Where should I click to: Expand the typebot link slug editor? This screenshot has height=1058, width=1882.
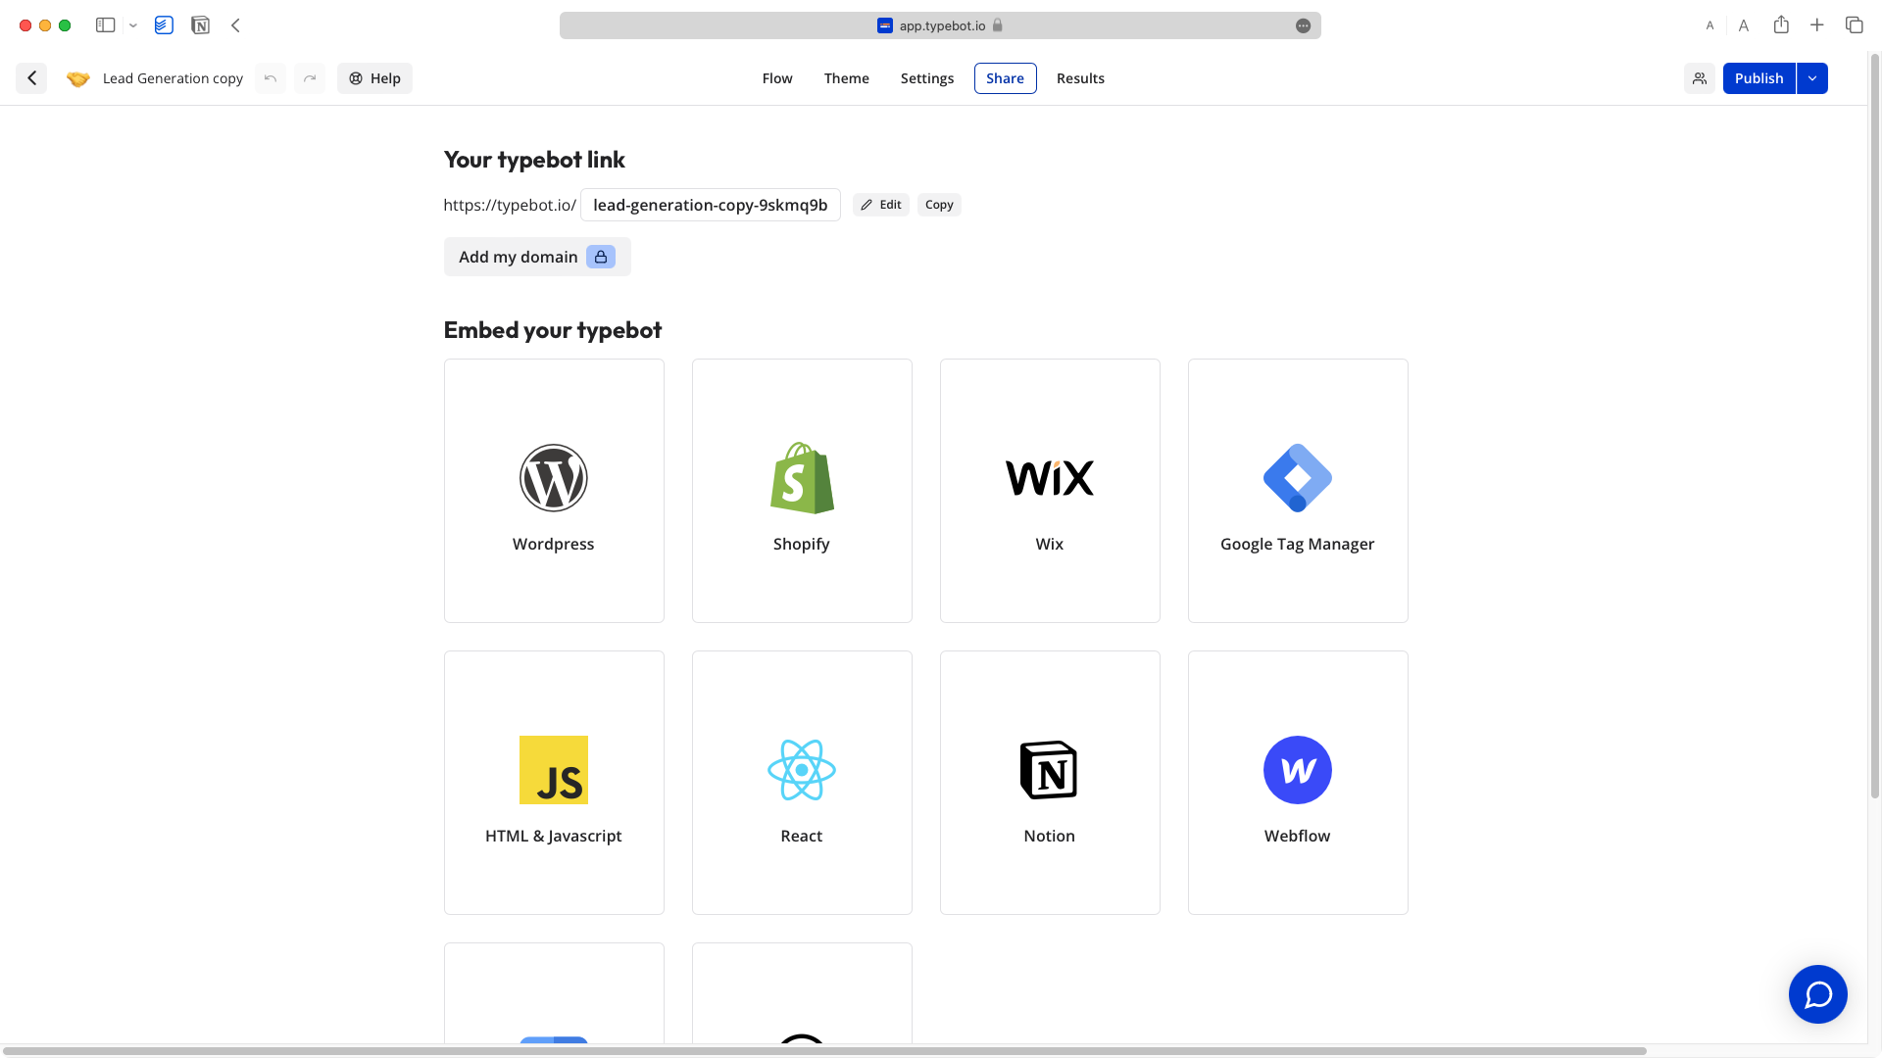click(881, 204)
